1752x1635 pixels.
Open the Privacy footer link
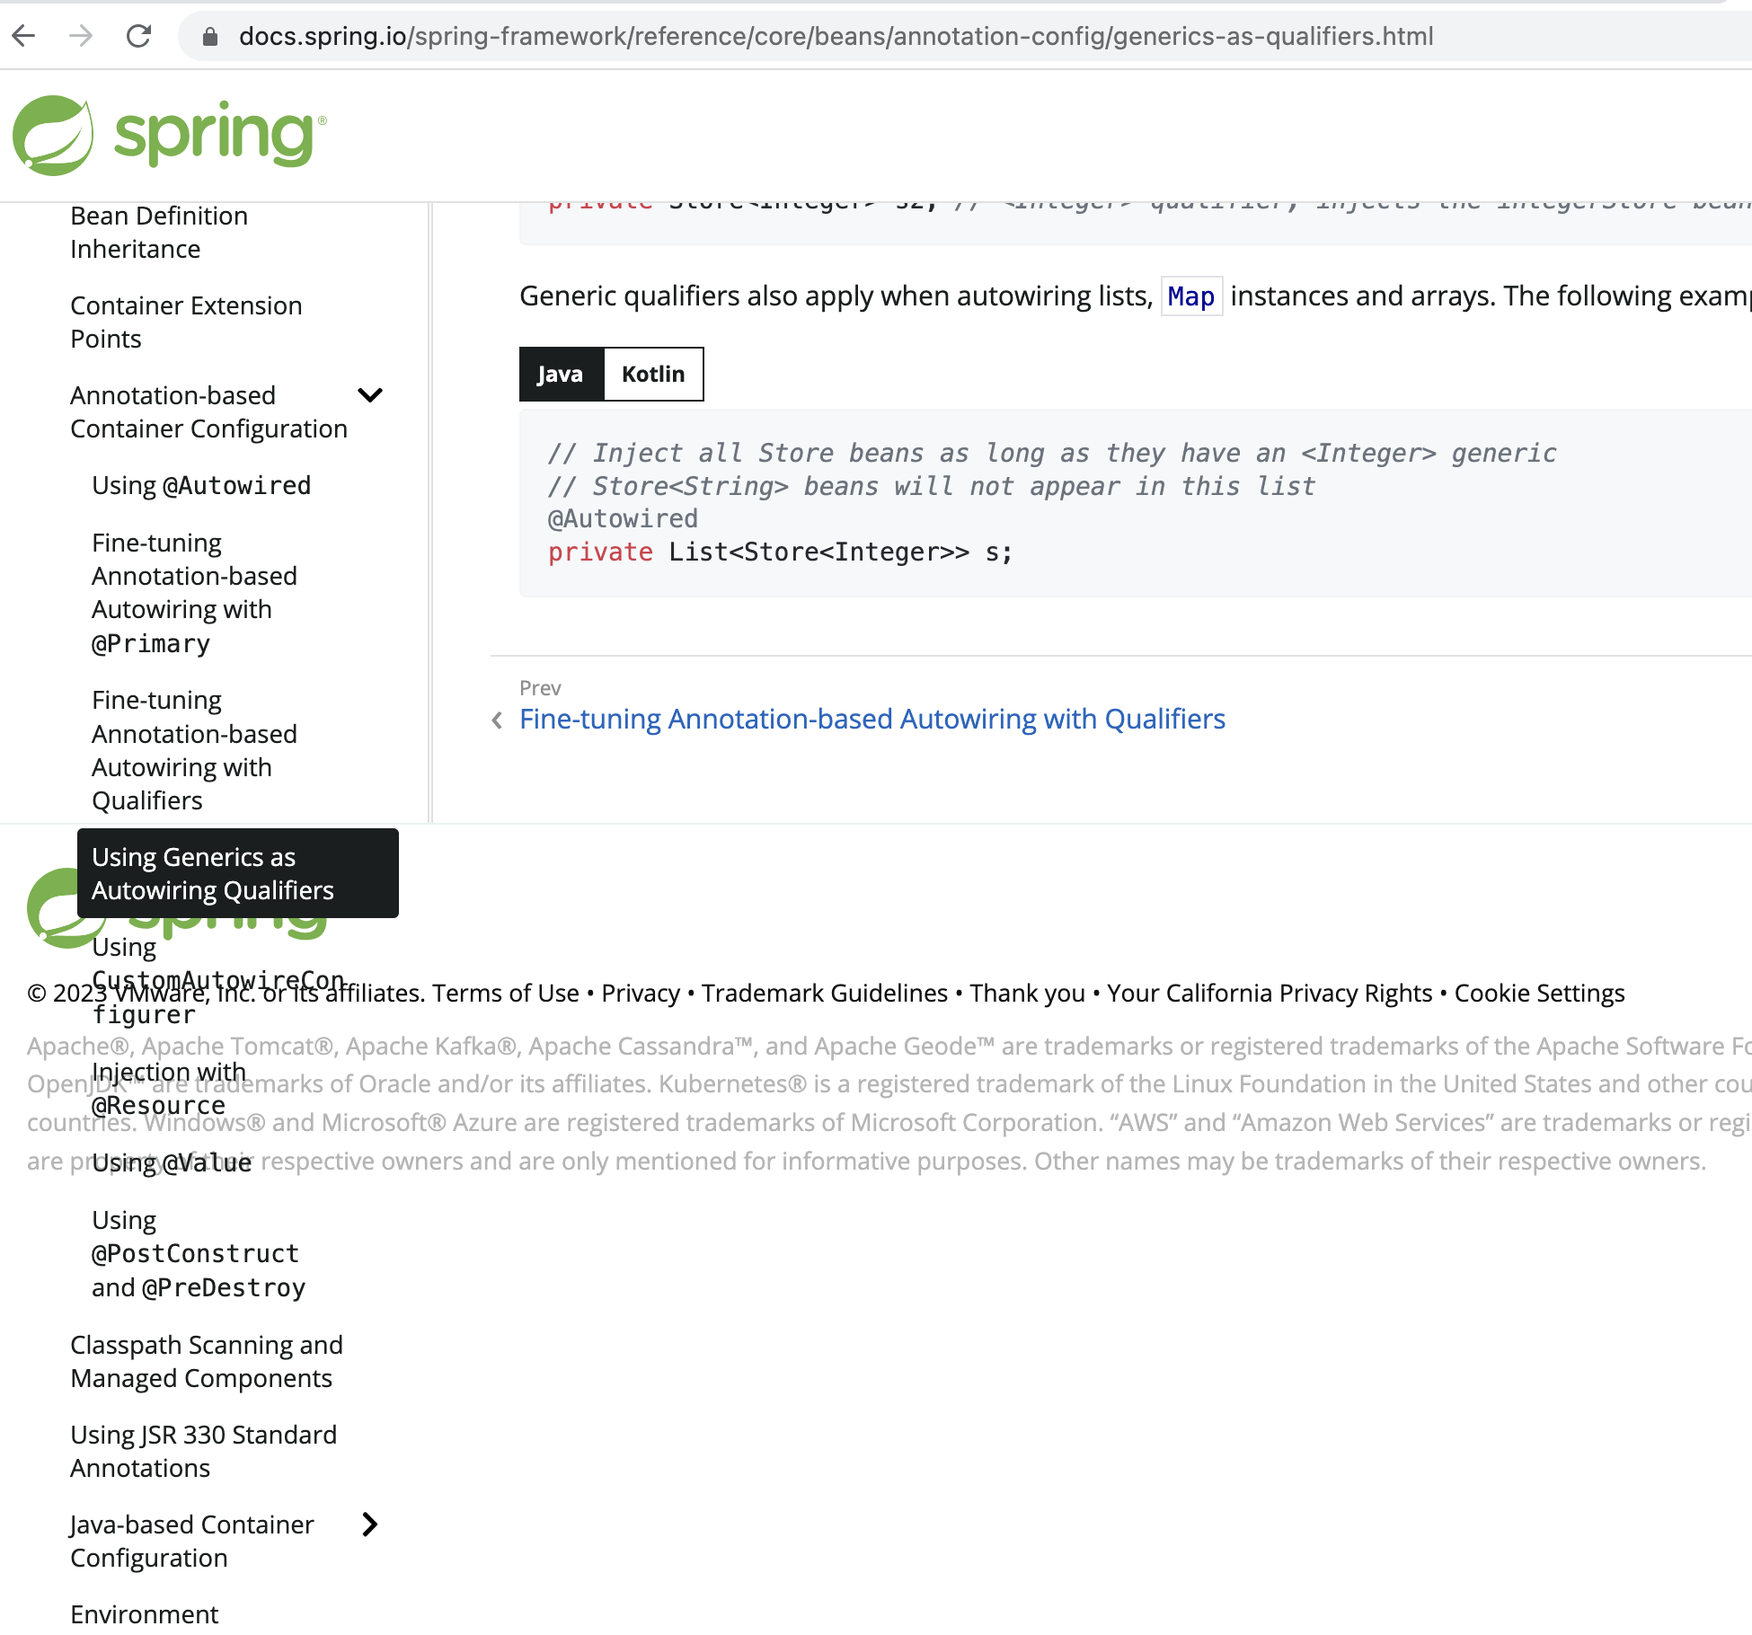tap(641, 994)
